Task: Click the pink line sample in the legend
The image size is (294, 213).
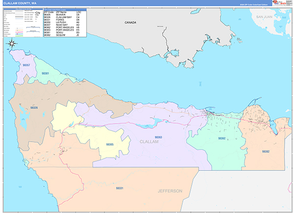Action: 19,32
